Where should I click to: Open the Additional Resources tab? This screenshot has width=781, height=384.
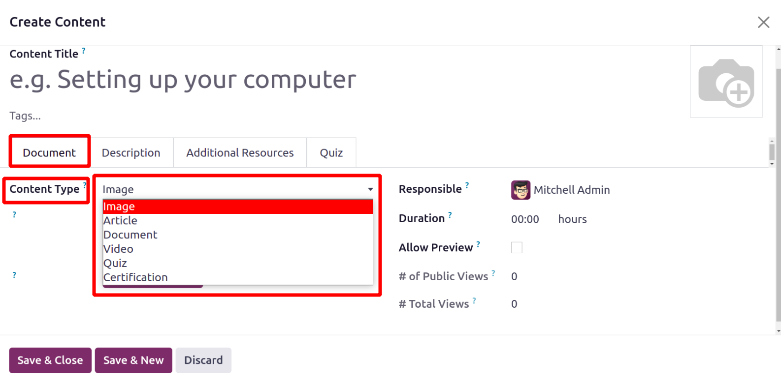tap(240, 153)
